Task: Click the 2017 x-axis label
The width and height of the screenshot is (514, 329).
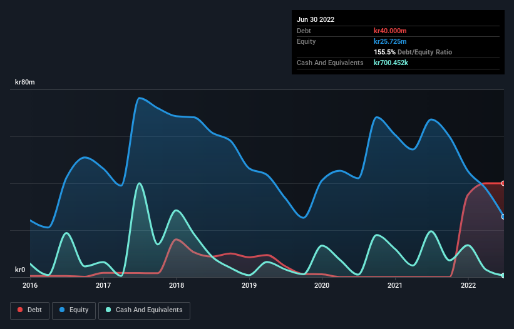Action: 103,285
